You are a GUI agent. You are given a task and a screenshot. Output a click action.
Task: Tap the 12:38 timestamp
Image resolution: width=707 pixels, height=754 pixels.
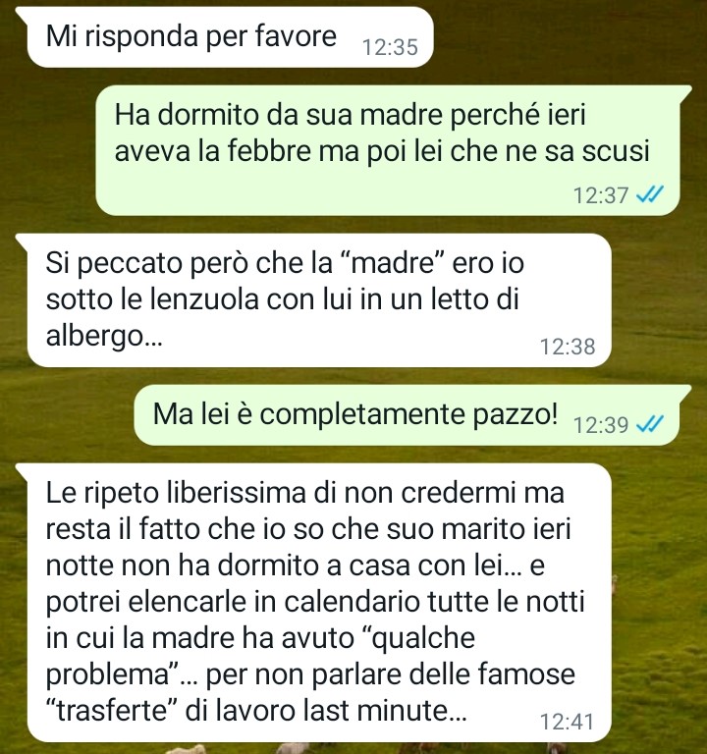pos(568,347)
